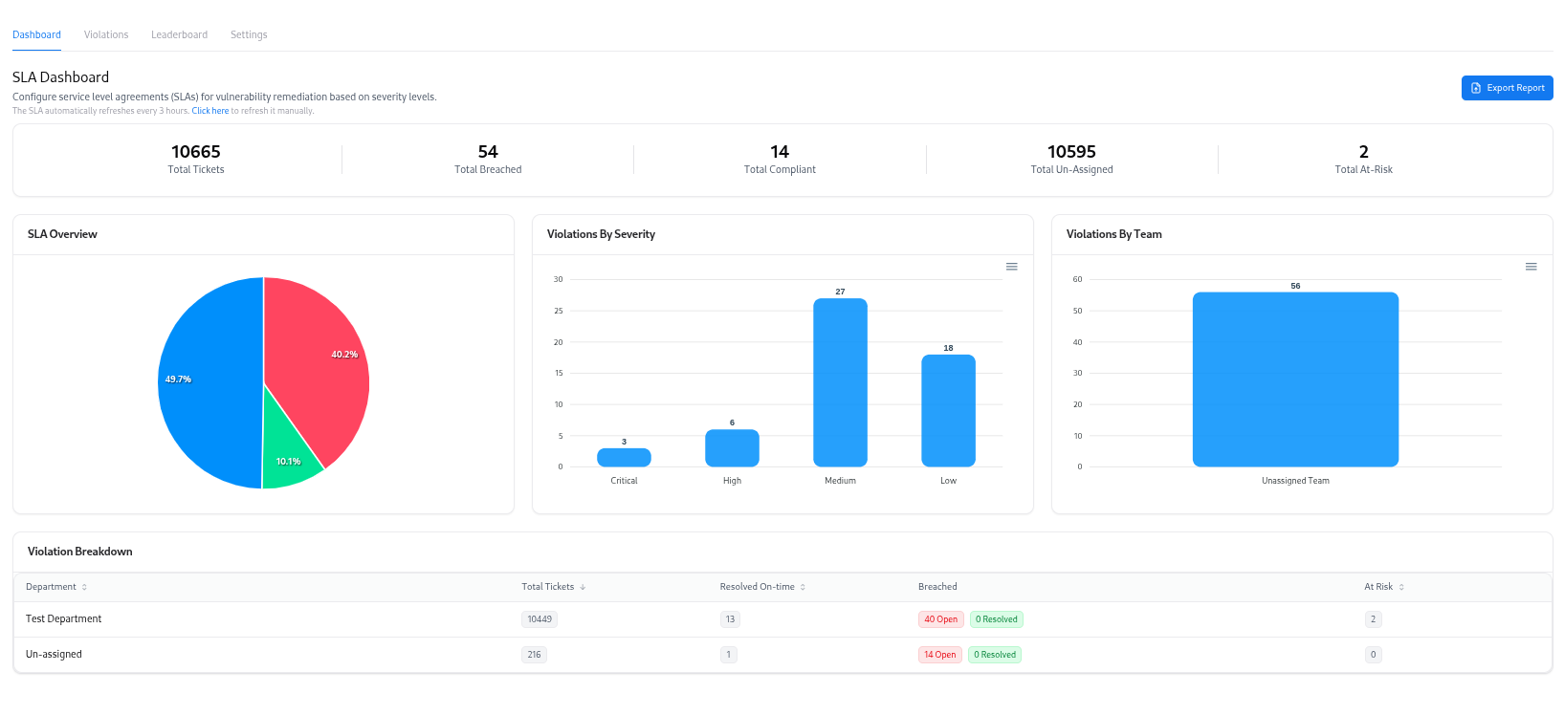This screenshot has height=715, width=1564.
Task: Click the 'Click here' refresh link
Action: click(209, 111)
